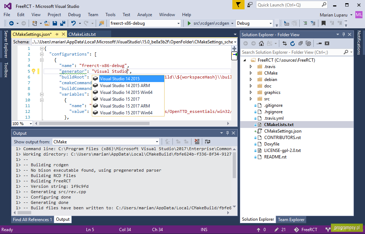Click the feedback flag notification icon
This screenshot has height=234, width=365.
pos(238,5)
